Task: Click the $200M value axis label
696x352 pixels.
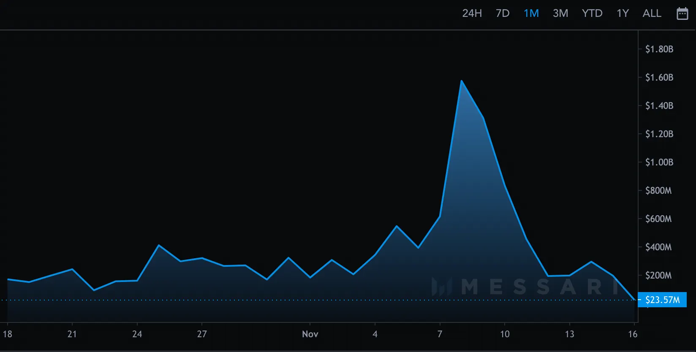Action: point(658,276)
